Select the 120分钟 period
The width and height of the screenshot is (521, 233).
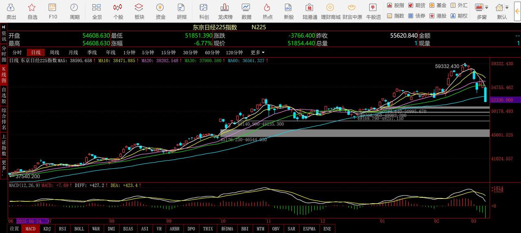pos(234,52)
